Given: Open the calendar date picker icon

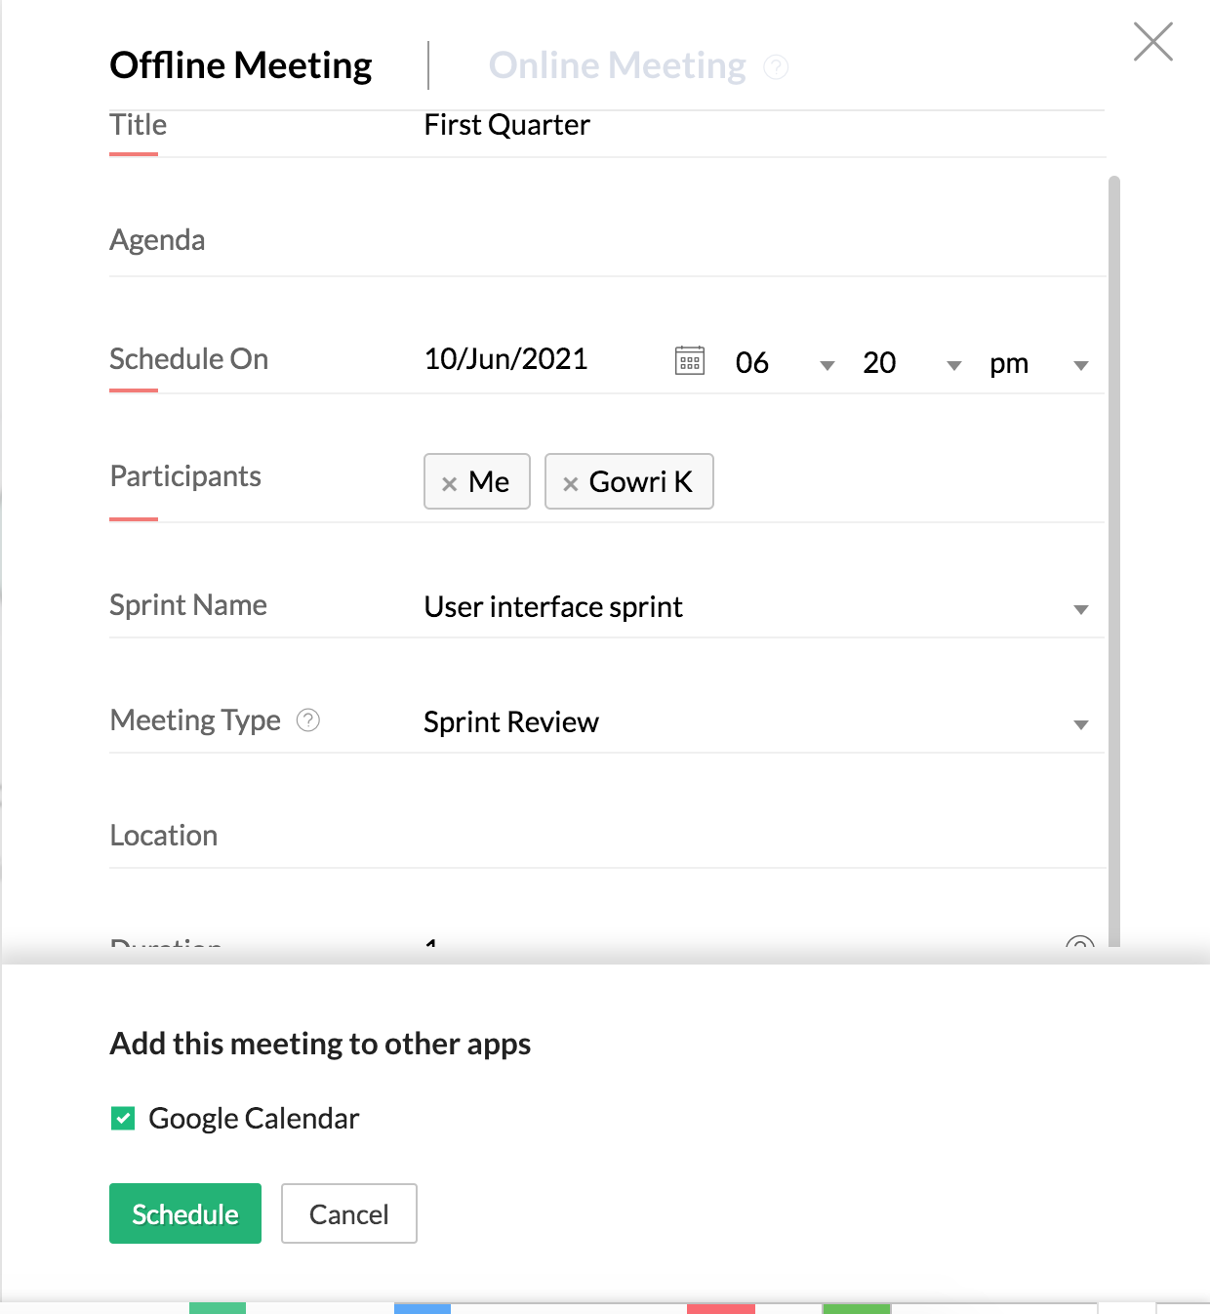Looking at the screenshot, I should point(690,360).
